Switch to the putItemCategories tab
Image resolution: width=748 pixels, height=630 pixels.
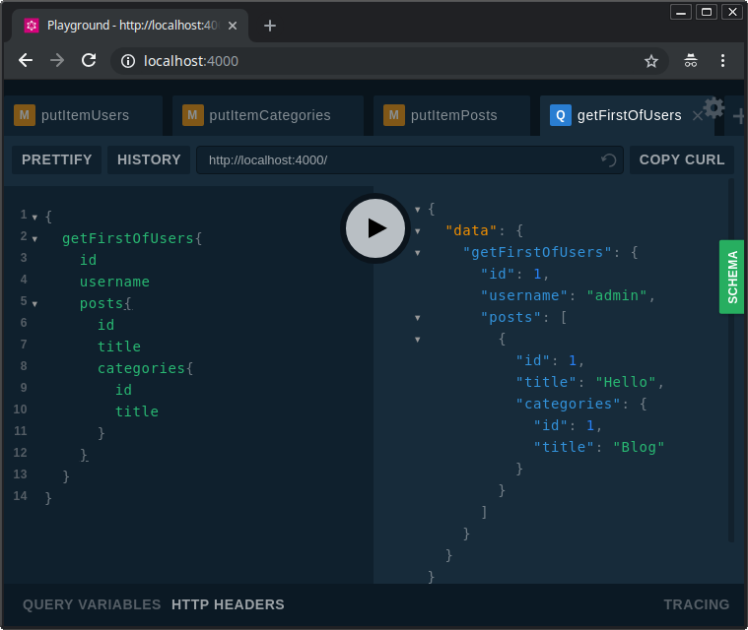tap(268, 115)
